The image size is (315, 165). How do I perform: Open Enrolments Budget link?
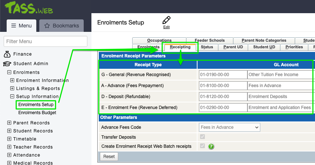(37, 113)
